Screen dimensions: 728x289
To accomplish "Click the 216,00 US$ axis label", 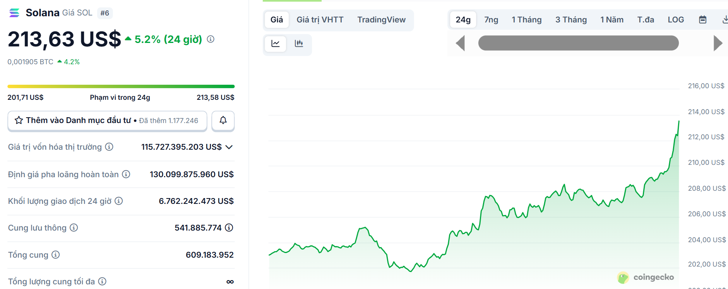I will [706, 86].
